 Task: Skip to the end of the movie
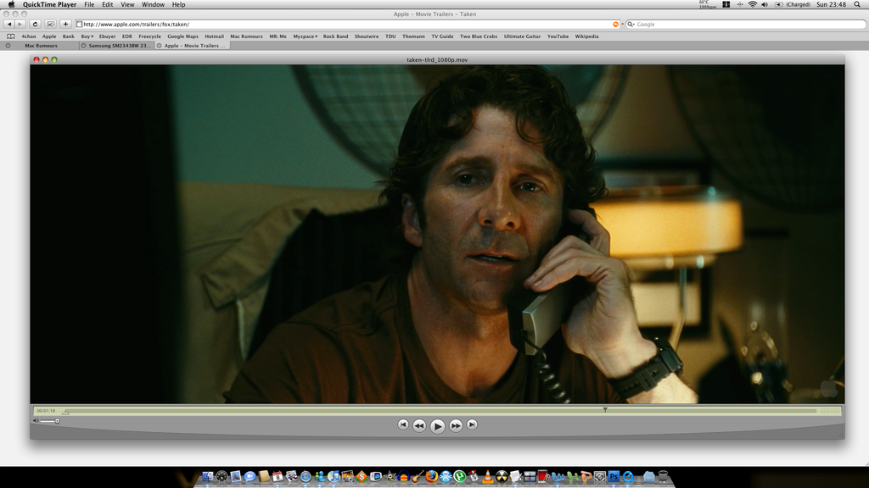point(472,424)
